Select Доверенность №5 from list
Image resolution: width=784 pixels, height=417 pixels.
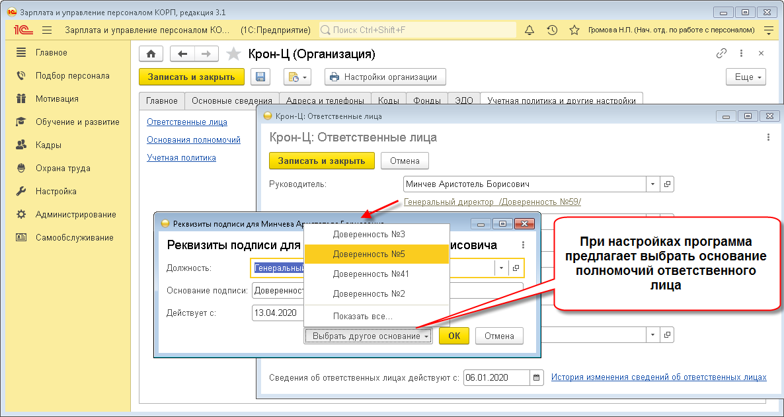click(x=377, y=254)
